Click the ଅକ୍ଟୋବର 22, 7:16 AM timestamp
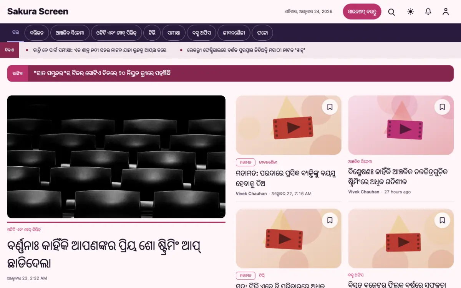 (x=292, y=194)
